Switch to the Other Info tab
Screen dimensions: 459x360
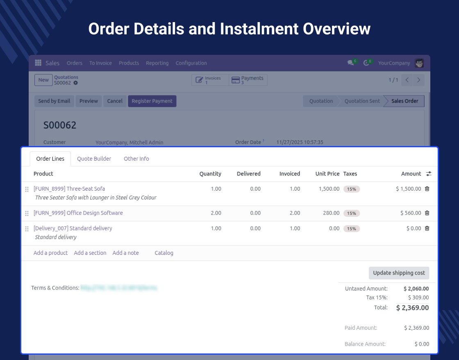(136, 159)
